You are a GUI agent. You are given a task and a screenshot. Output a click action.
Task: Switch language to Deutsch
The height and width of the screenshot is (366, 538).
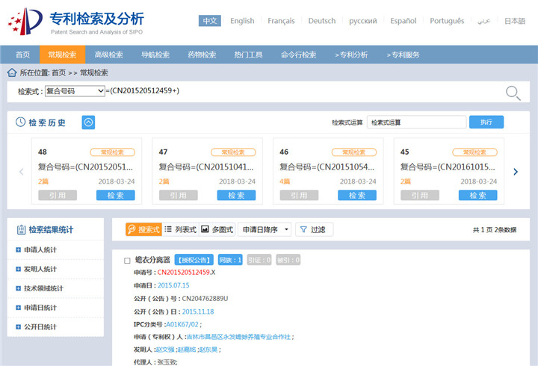pos(322,21)
